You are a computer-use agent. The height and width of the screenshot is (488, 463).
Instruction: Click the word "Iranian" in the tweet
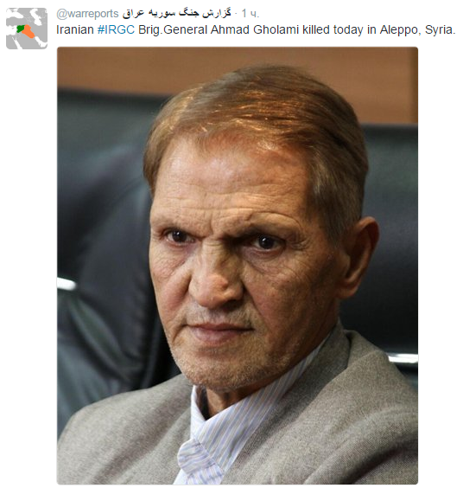(x=75, y=30)
